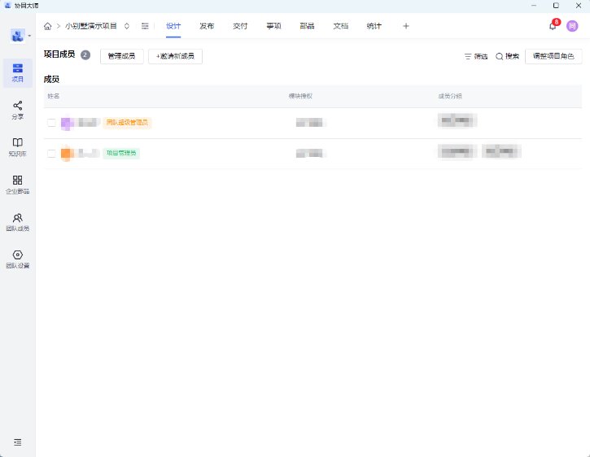
Task: Click the notification bell icon
Action: pyautogui.click(x=553, y=26)
